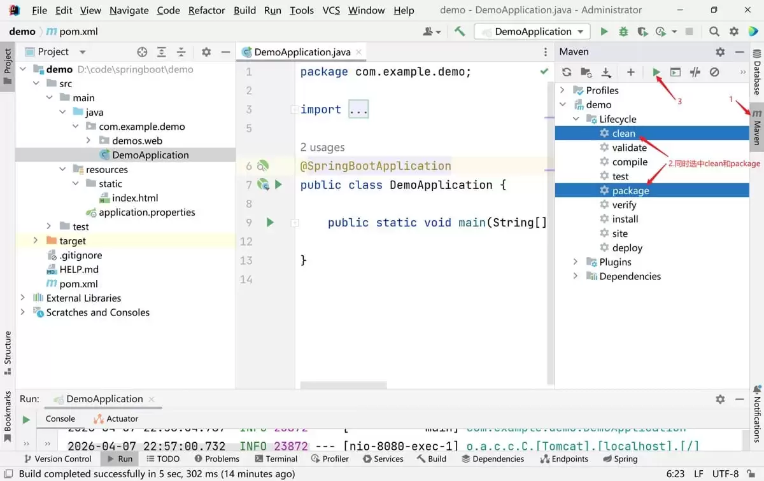This screenshot has height=481, width=764.
Task: Run selected Maven build with green arrow
Action: (656, 73)
